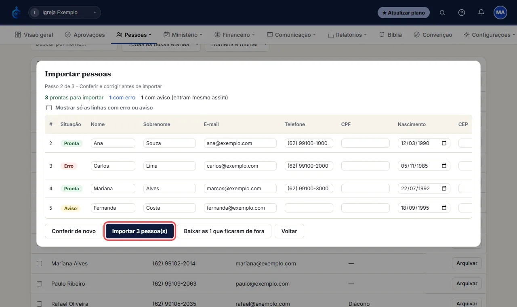This screenshot has width=517, height=307.
Task: Click the 'Atualizar plano' button
Action: pos(404,13)
